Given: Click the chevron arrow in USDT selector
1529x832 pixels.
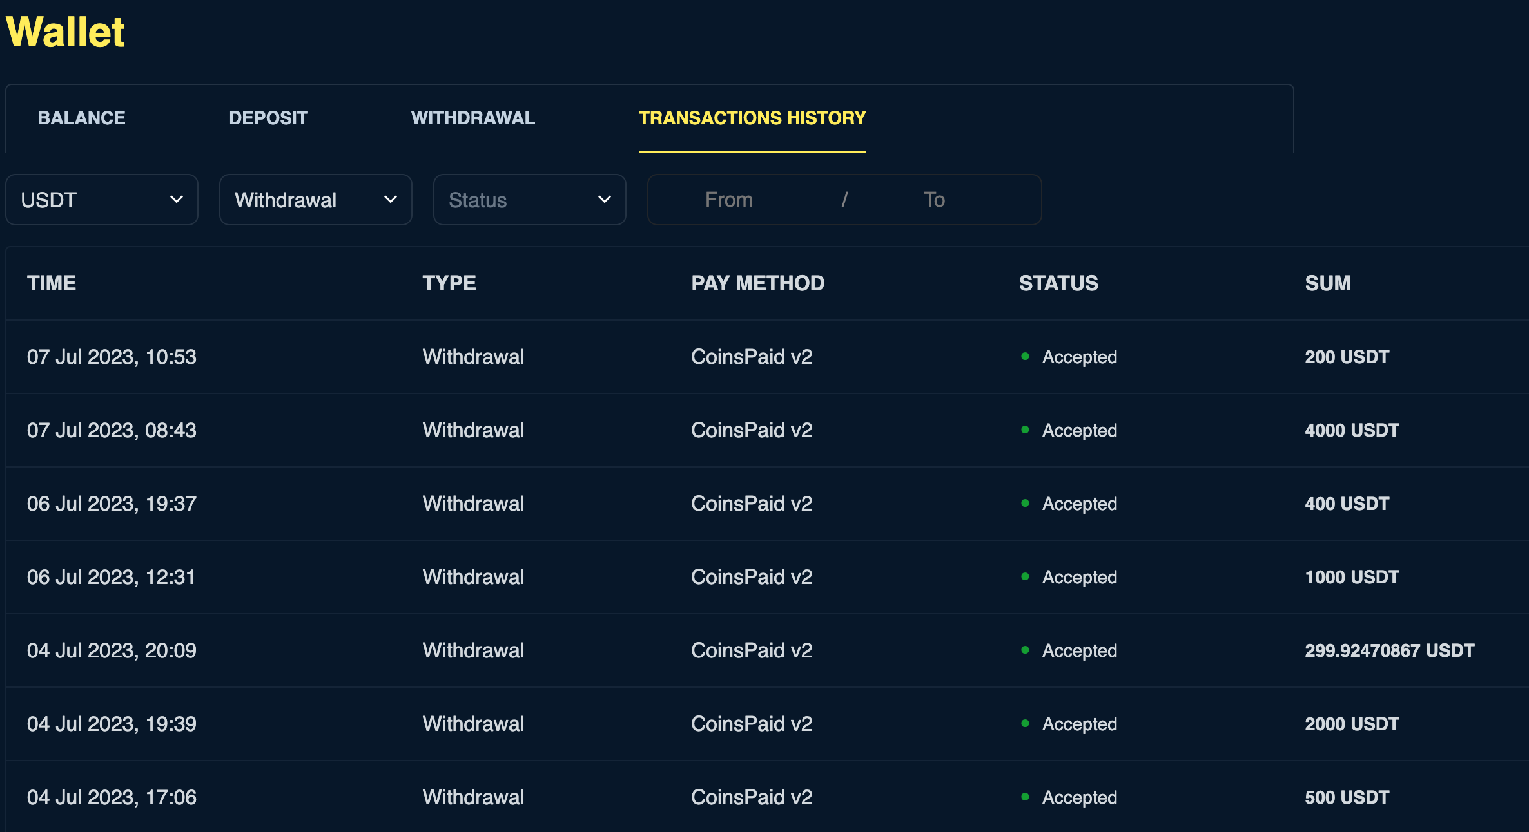Looking at the screenshot, I should (176, 200).
